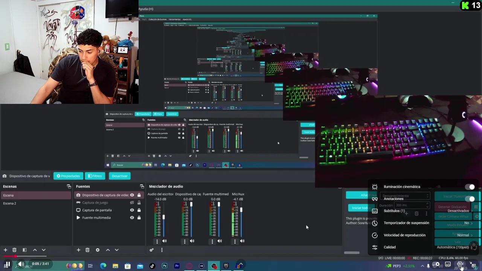Screen dimensions: 482x271
Task: Move scene down in Escenas toolbar
Action: coord(43,250)
